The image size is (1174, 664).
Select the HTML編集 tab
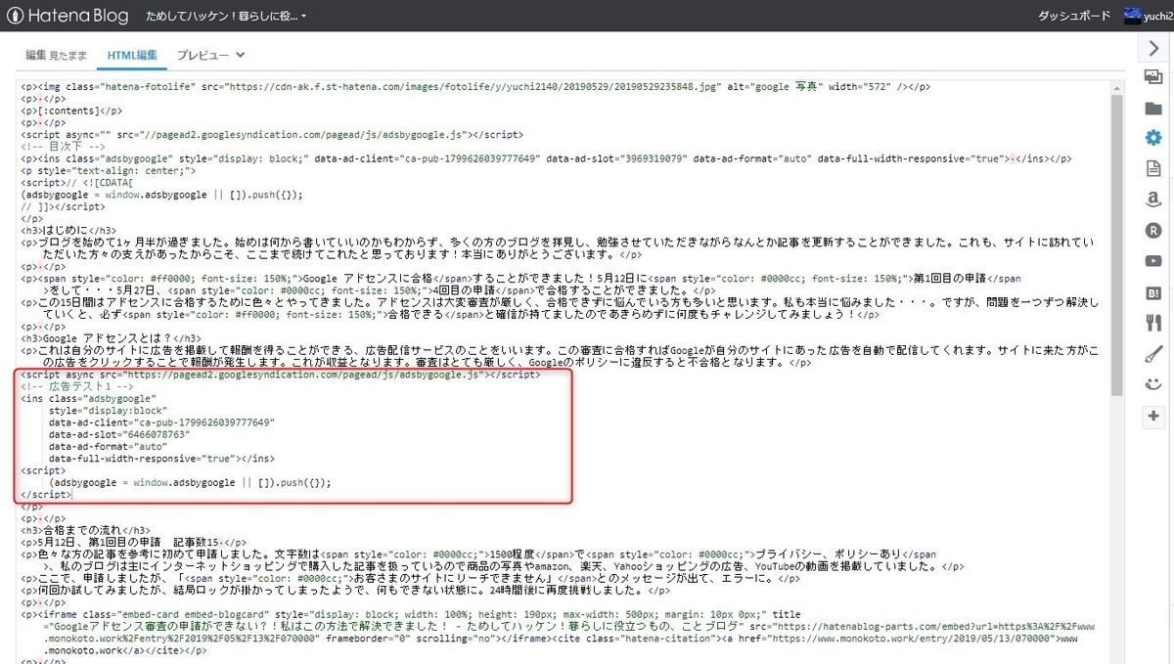[131, 55]
